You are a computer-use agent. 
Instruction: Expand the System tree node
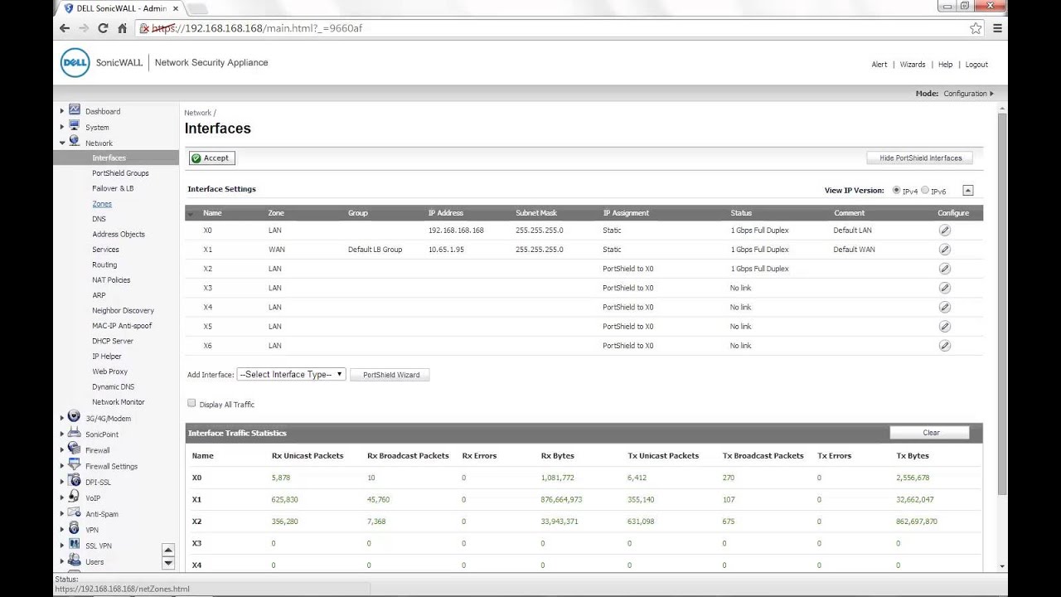(61, 127)
